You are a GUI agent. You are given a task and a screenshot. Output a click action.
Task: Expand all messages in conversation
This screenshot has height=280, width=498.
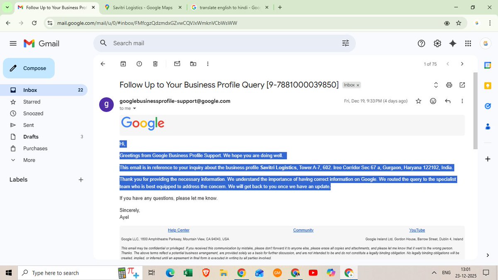pyautogui.click(x=436, y=85)
